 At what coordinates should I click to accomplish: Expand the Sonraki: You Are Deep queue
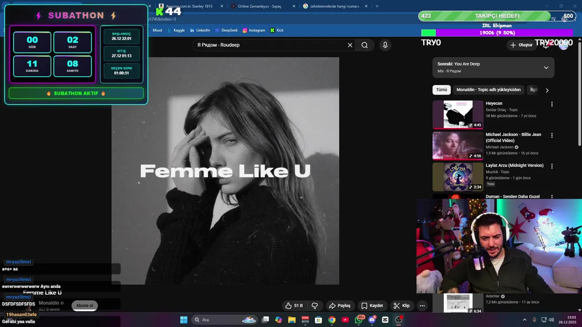point(546,68)
